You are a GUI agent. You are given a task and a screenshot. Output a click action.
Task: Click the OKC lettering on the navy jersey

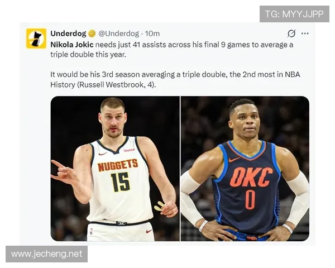coord(251,177)
